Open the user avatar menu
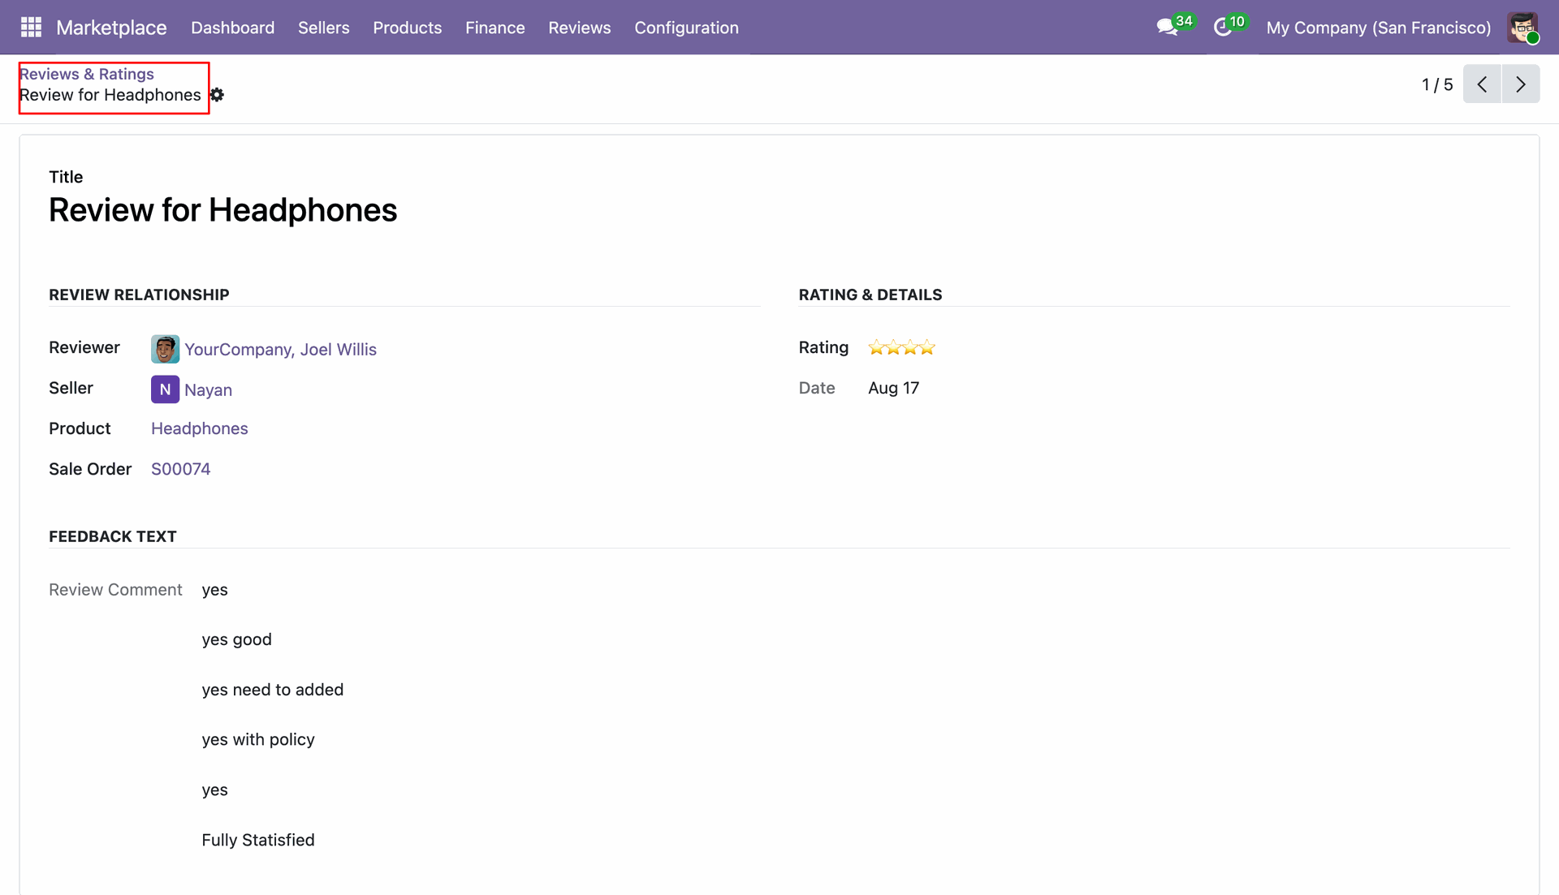Image resolution: width=1559 pixels, height=895 pixels. (1522, 28)
